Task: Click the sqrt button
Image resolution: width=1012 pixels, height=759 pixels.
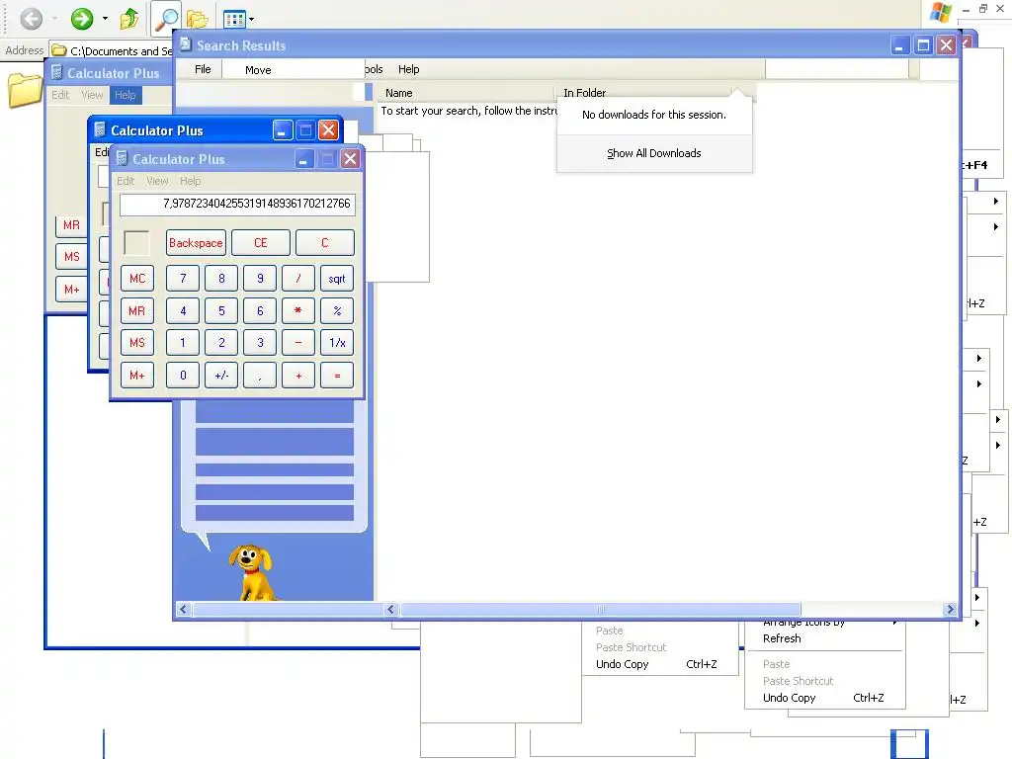Action: (337, 278)
